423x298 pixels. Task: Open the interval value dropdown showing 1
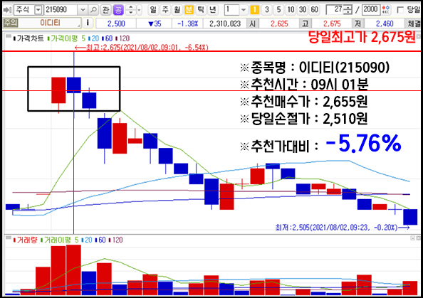(243, 10)
